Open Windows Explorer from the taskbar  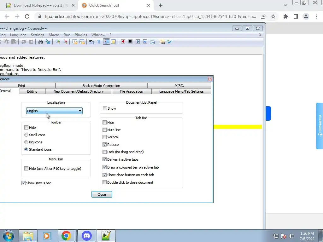[x=28, y=236]
